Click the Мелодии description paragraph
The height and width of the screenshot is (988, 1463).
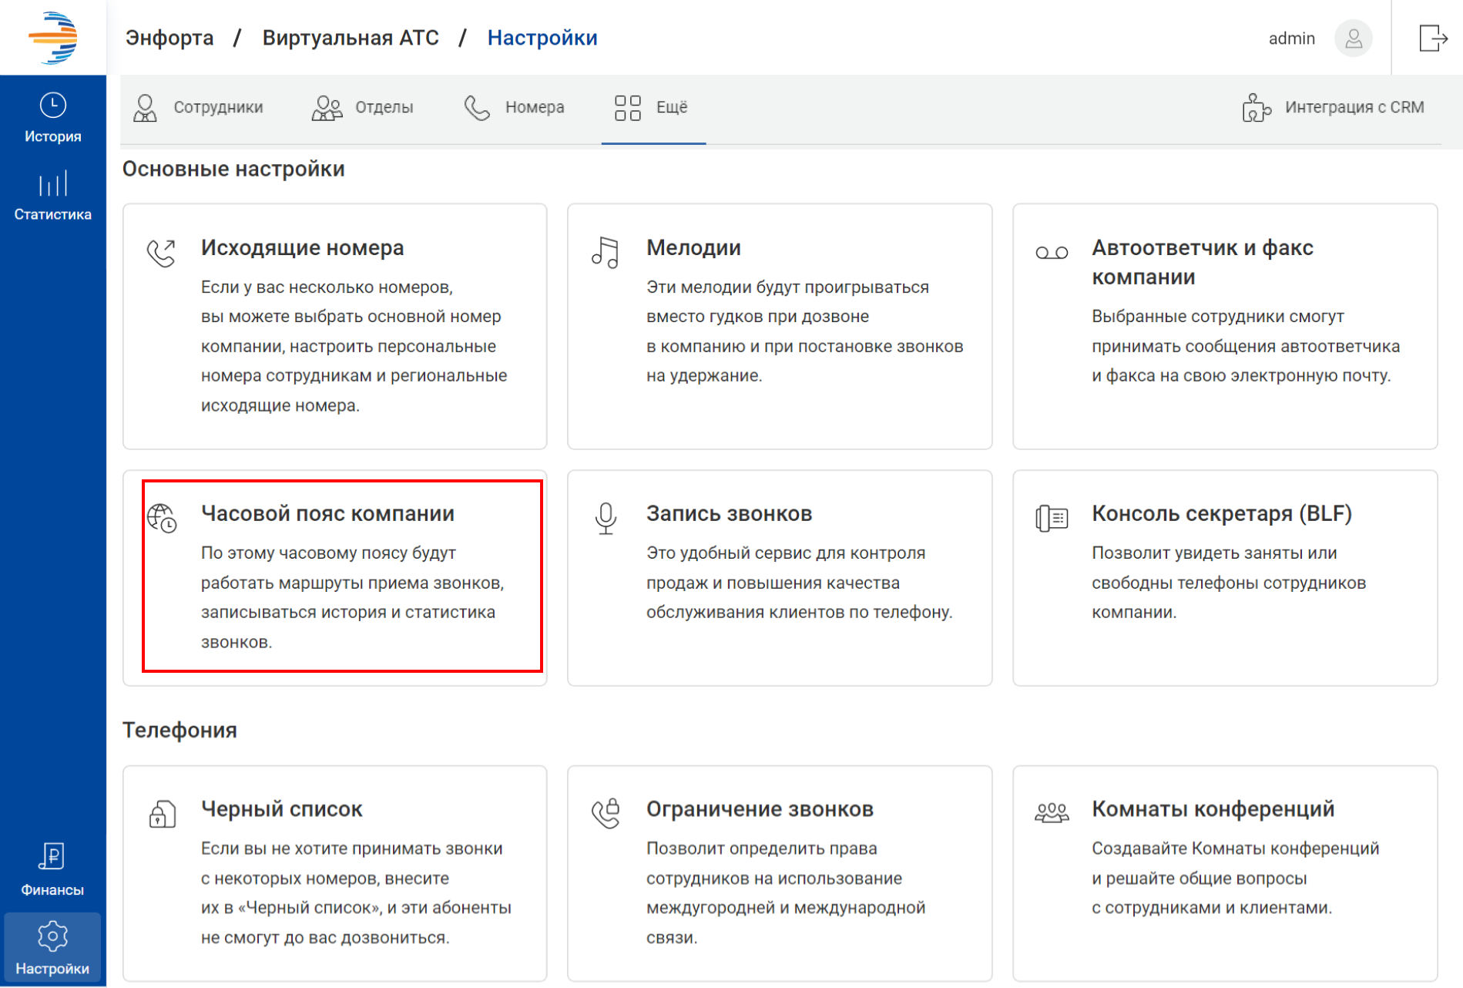tap(805, 331)
